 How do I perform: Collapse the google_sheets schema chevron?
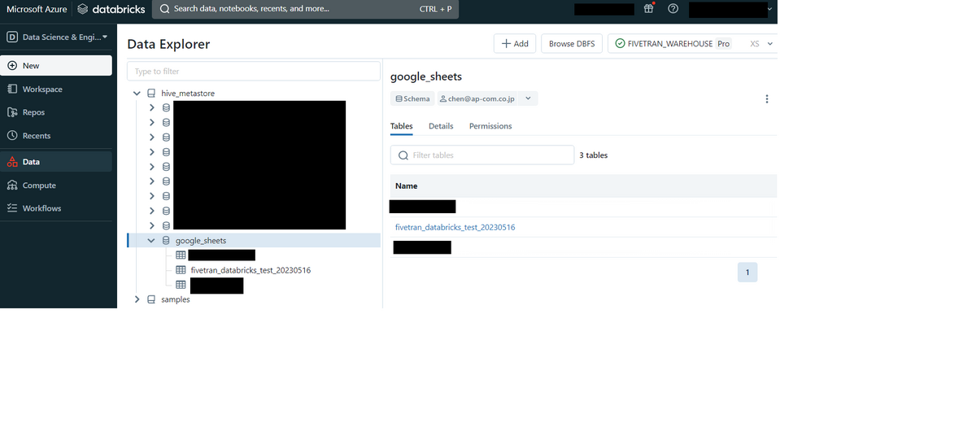coord(151,241)
